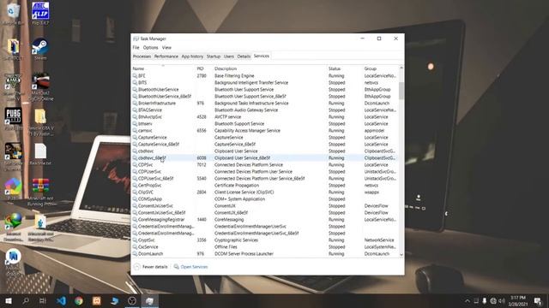Image resolution: width=549 pixels, height=308 pixels.
Task: Open Task View from the taskbar
Action: pyautogui.click(x=43, y=300)
